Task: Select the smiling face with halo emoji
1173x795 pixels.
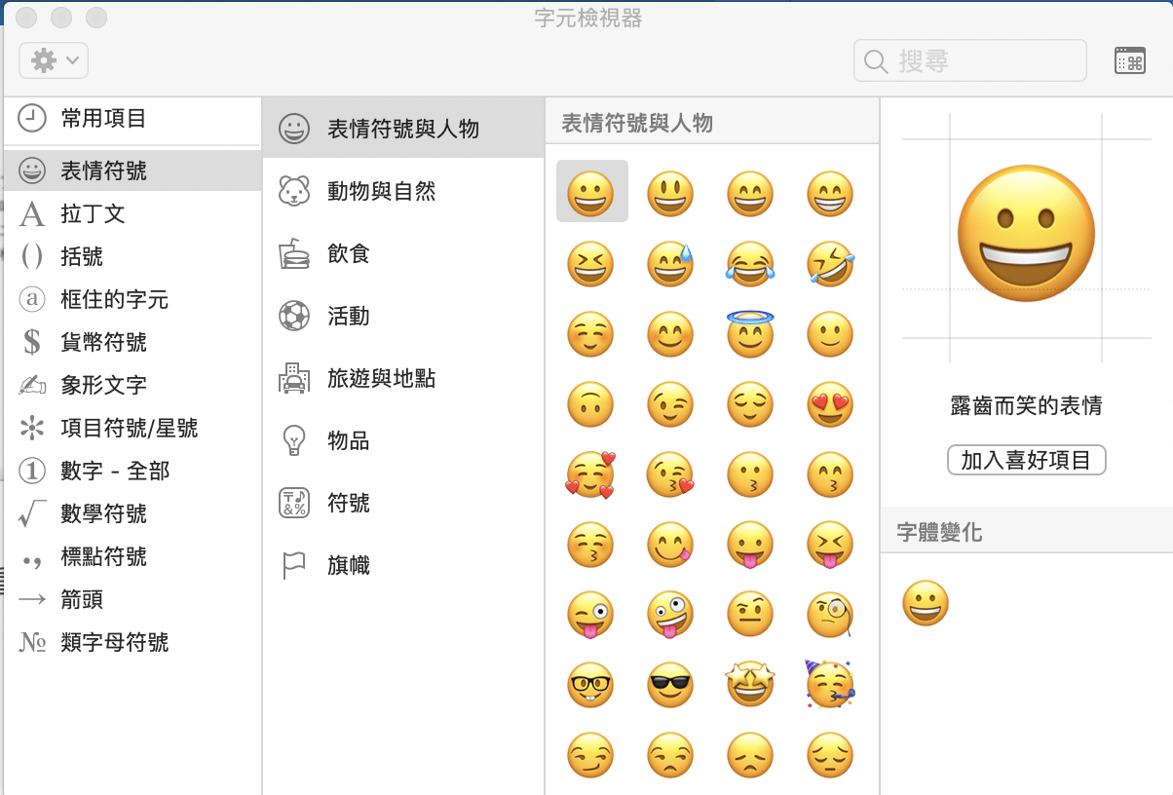Action: [751, 333]
